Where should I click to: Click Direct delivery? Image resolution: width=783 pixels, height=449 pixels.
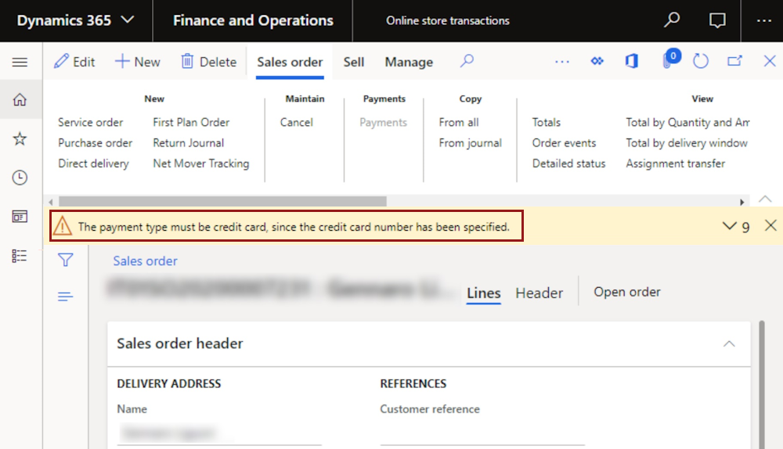[x=93, y=163]
